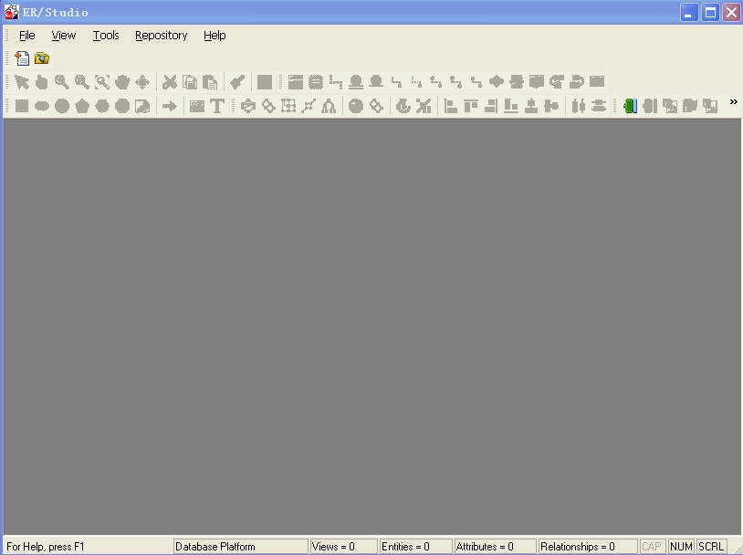
Task: Open the Repository menu
Action: [x=162, y=36]
